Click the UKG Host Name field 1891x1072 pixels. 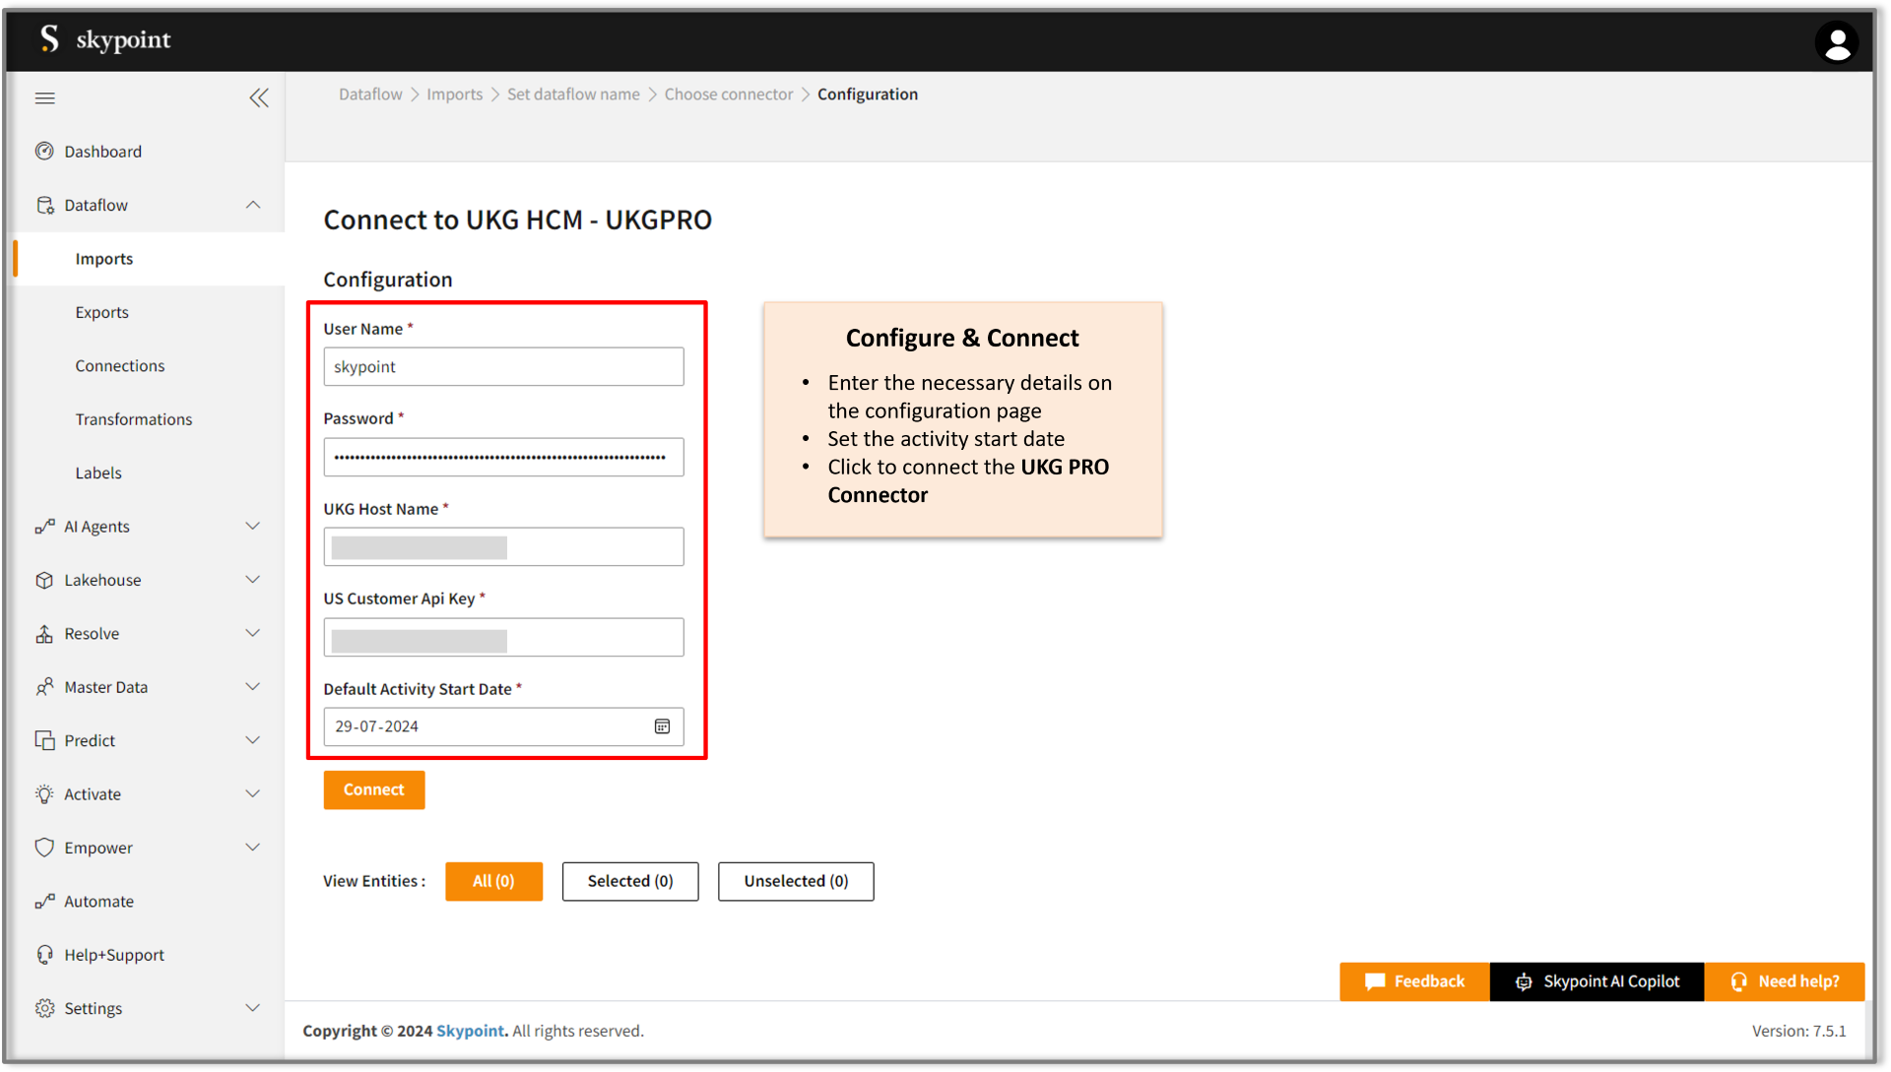(x=503, y=547)
